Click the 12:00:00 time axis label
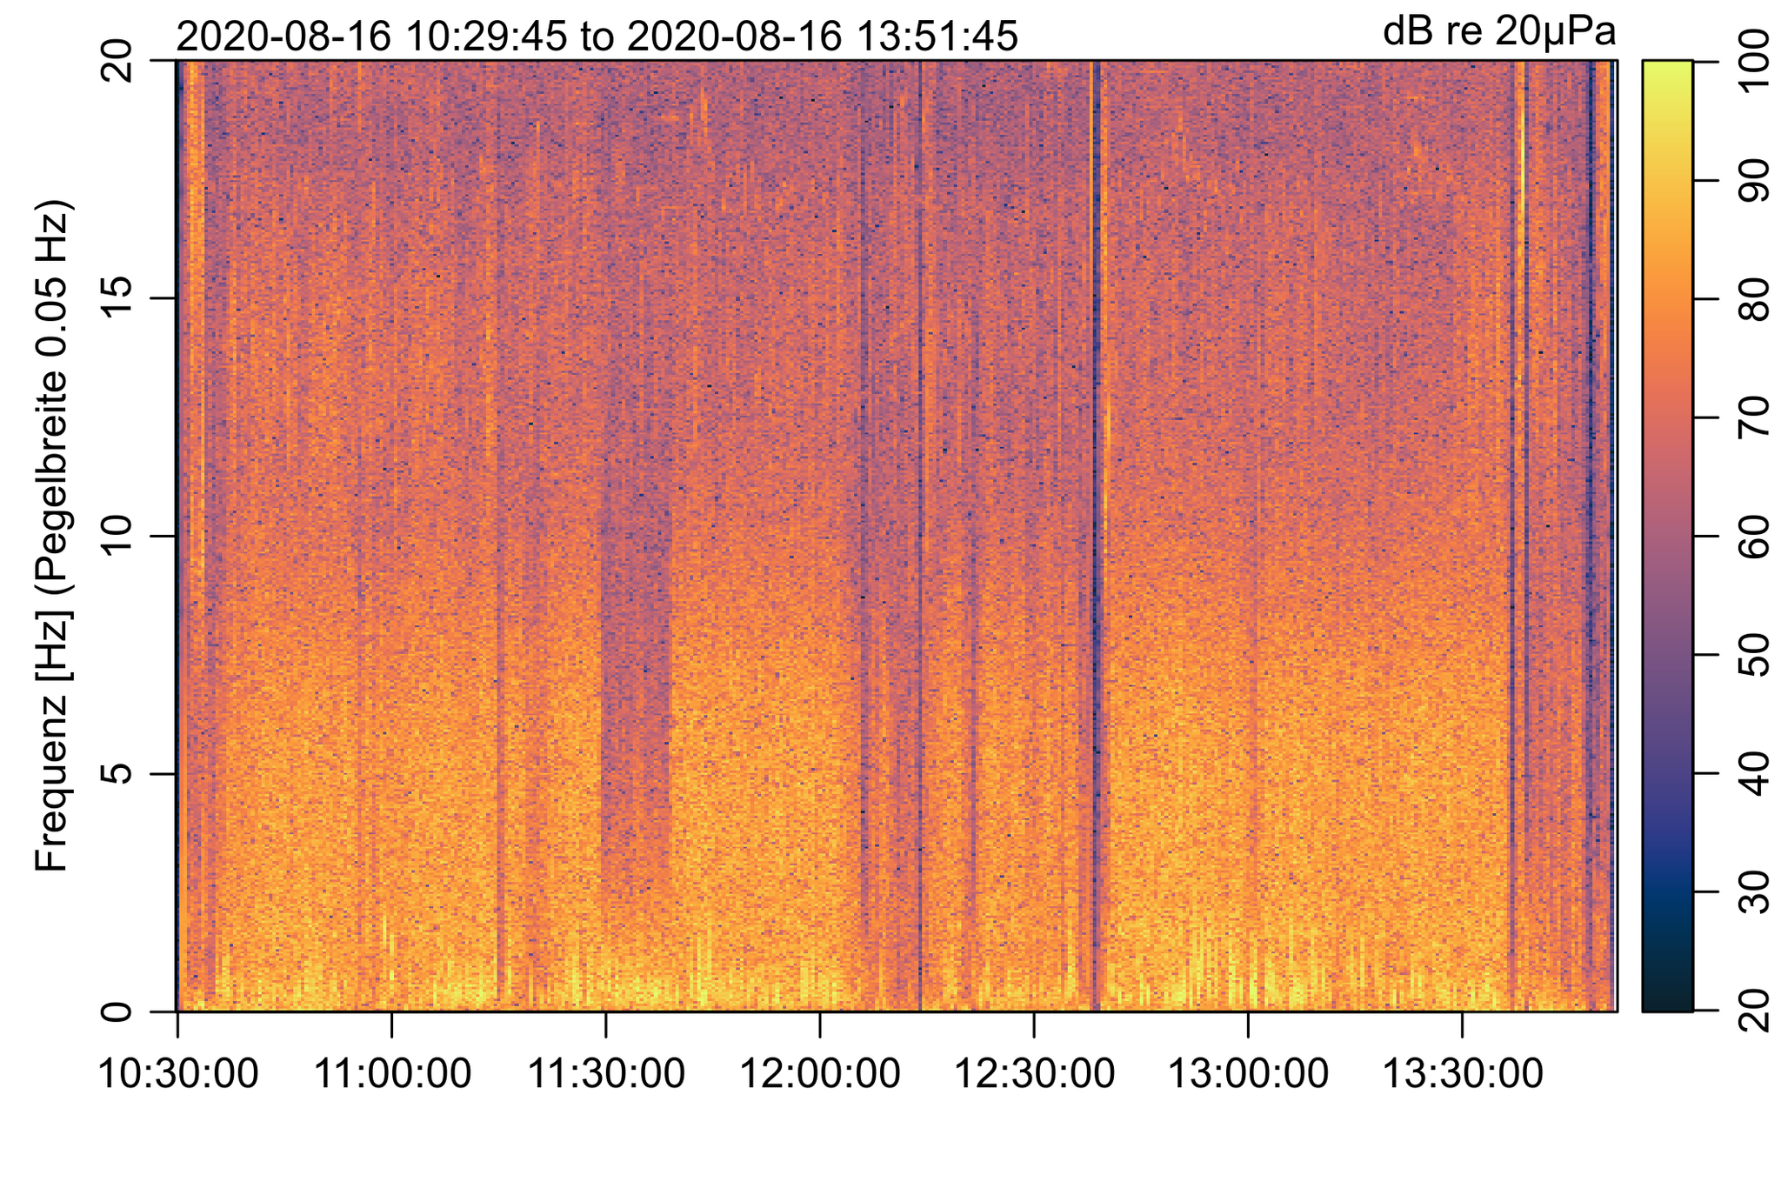This screenshot has width=1781, height=1188. click(x=820, y=1074)
